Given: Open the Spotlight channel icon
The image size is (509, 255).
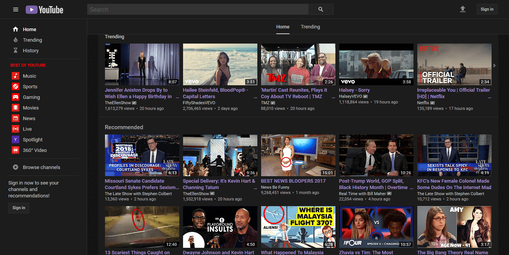Looking at the screenshot, I should click(16, 139).
